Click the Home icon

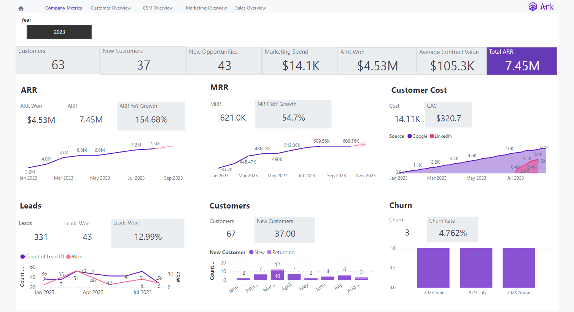click(21, 8)
